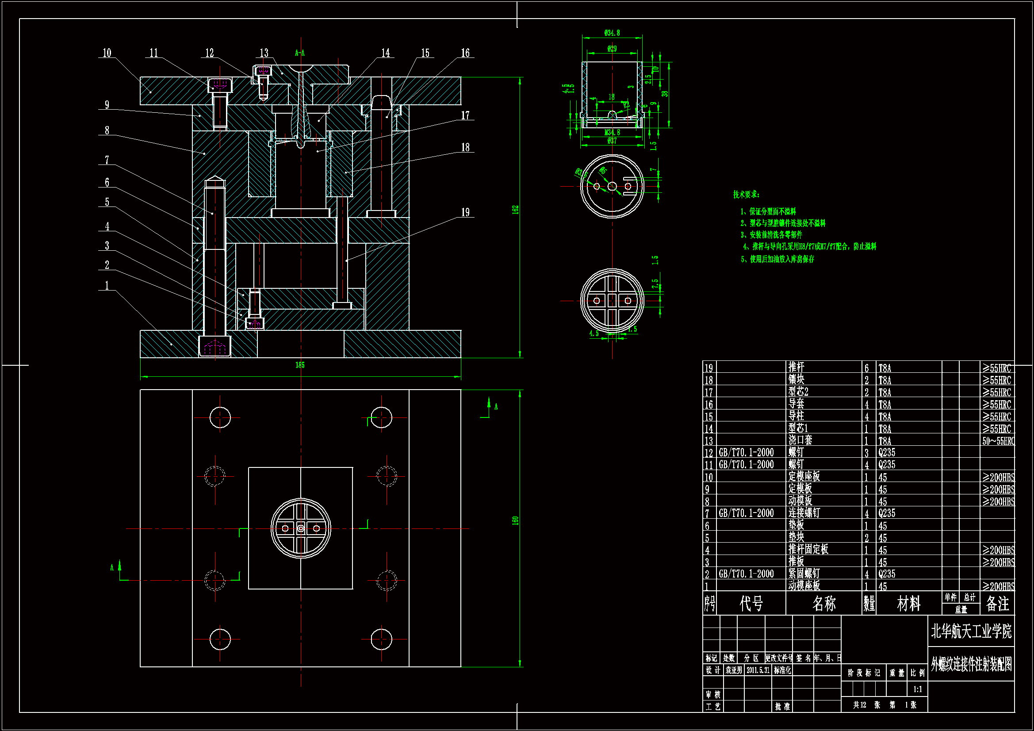This screenshot has width=1034, height=731.
Task: Click the 2011.5.31 design date cell
Action: (x=758, y=670)
